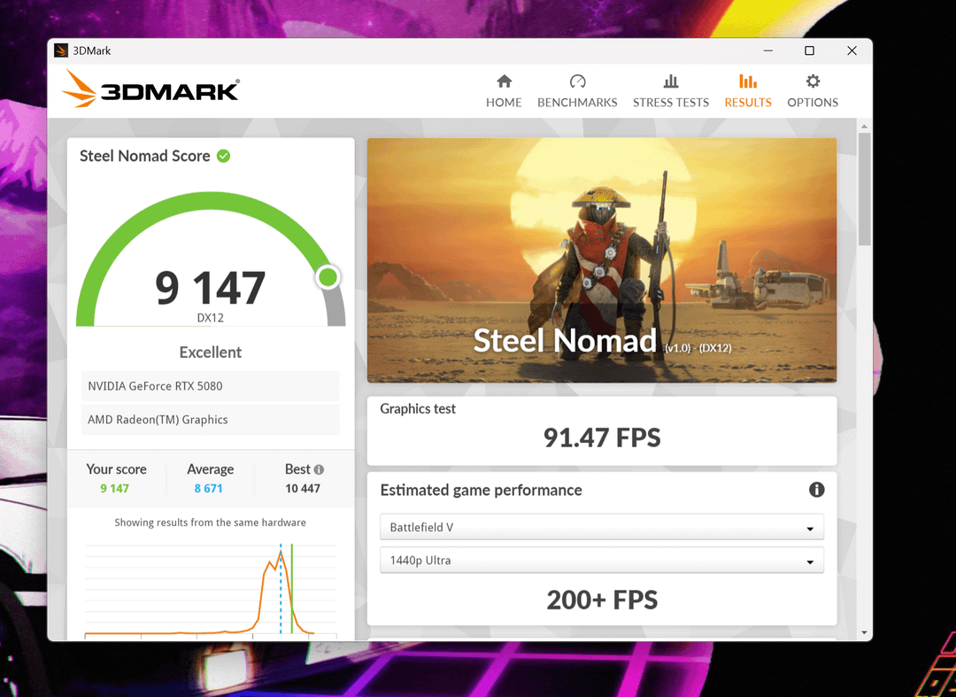Click the scroll down arrow
Screen dimensions: 956x697
864,633
